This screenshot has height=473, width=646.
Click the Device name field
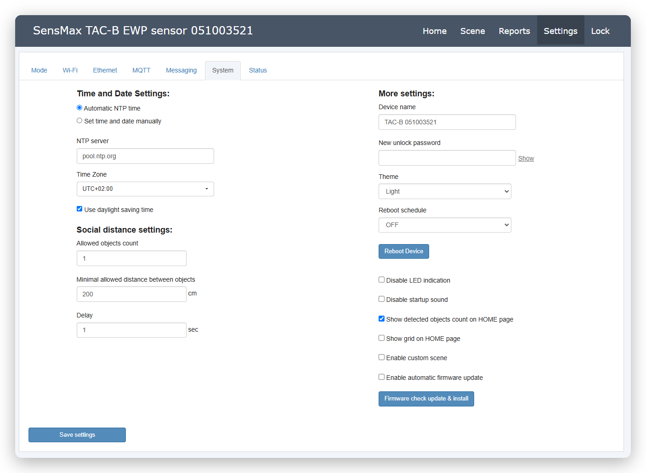click(x=447, y=122)
